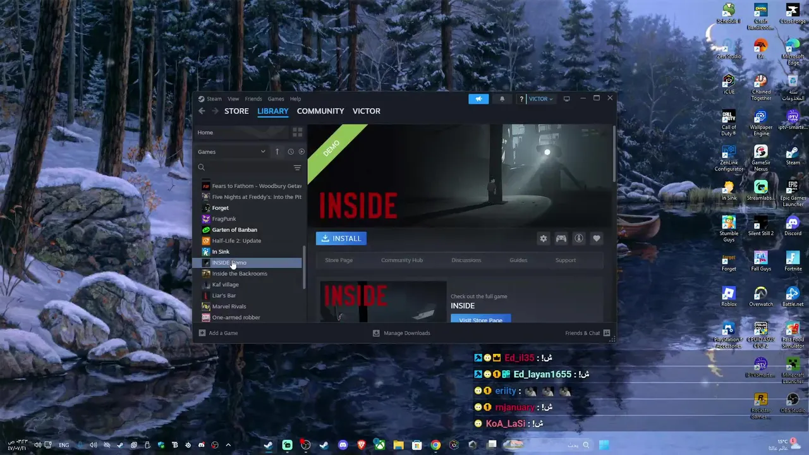Select Fears to Fathom - Woodbury Getaway

[x=251, y=186]
